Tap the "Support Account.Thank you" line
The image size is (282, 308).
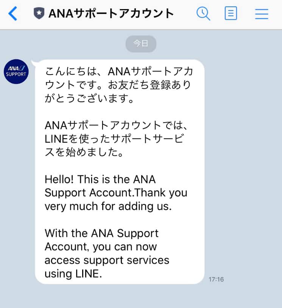coord(116,193)
